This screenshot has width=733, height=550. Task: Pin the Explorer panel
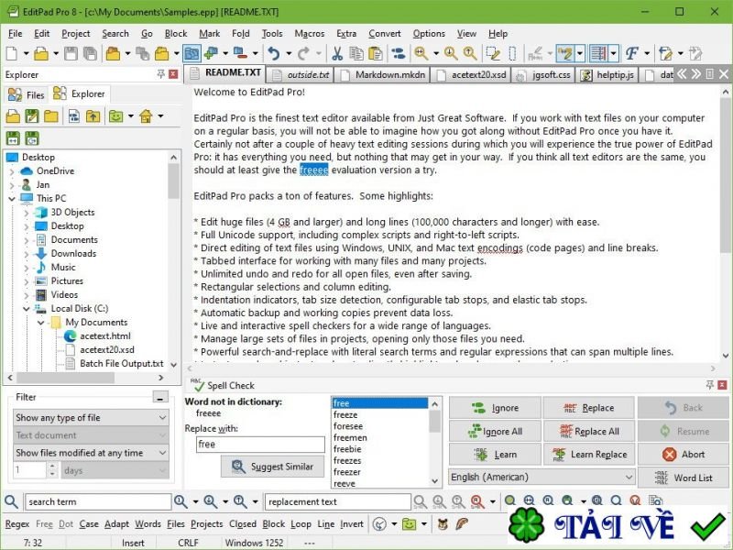click(161, 74)
